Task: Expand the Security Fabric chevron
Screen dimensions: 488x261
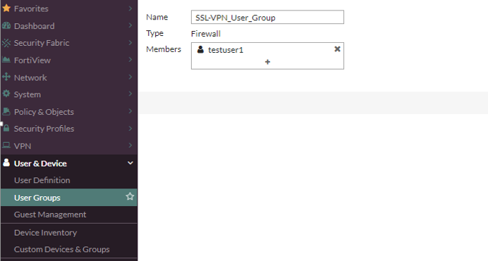Action: (130, 42)
